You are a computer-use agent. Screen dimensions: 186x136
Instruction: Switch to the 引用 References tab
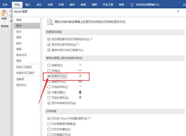(61, 5)
